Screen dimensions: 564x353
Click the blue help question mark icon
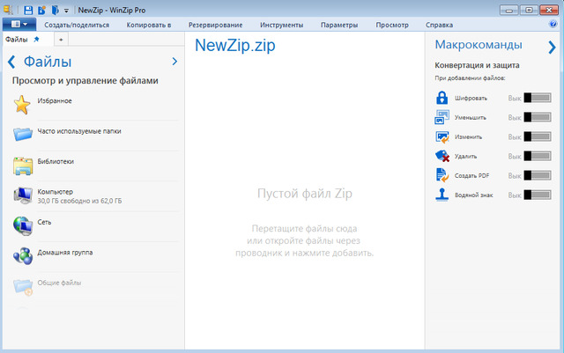tap(553, 24)
